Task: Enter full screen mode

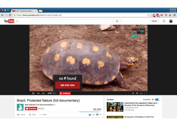Action: pyautogui.click(x=145, y=93)
